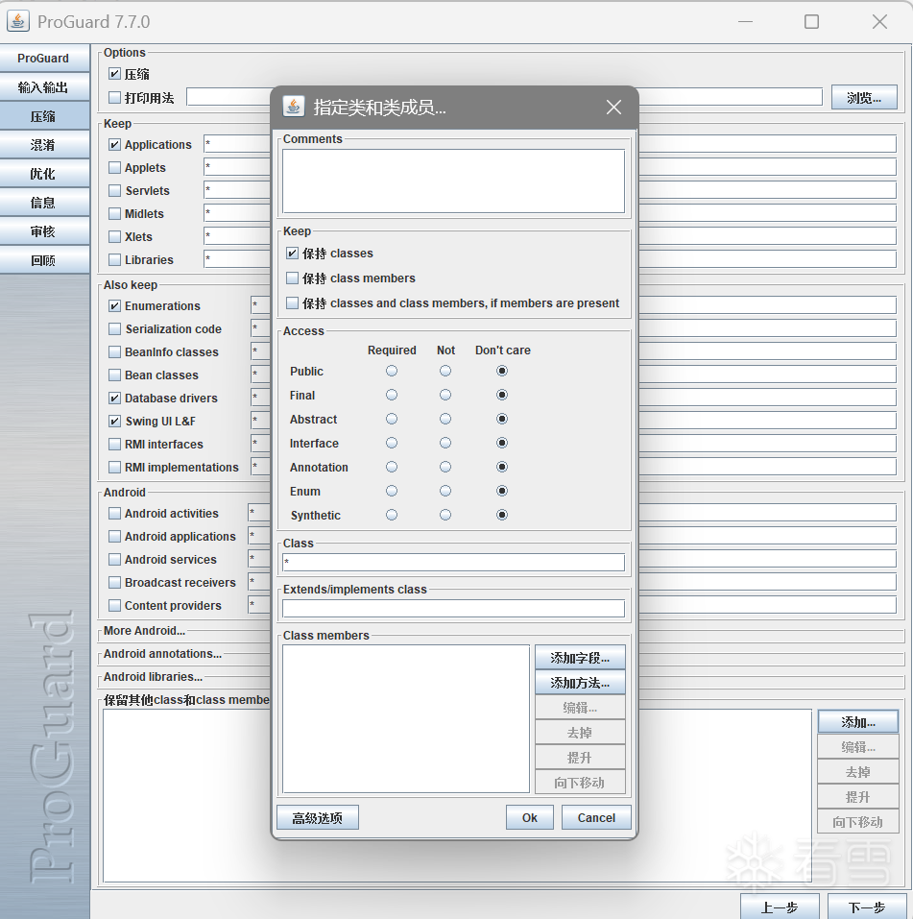Check BeanInfo classes option
This screenshot has height=919, width=913.
(x=115, y=351)
